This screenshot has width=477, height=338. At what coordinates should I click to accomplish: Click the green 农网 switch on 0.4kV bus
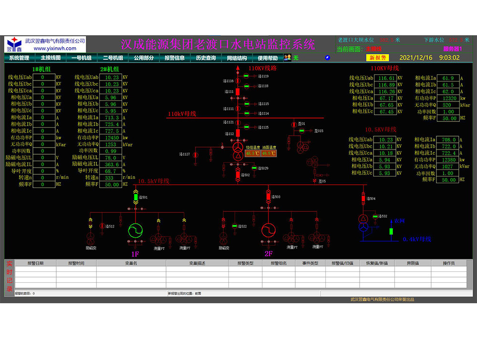click(x=391, y=231)
